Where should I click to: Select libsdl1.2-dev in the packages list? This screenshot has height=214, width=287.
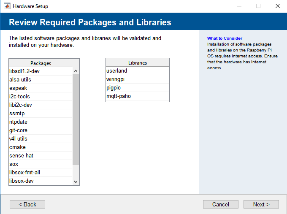(41, 71)
